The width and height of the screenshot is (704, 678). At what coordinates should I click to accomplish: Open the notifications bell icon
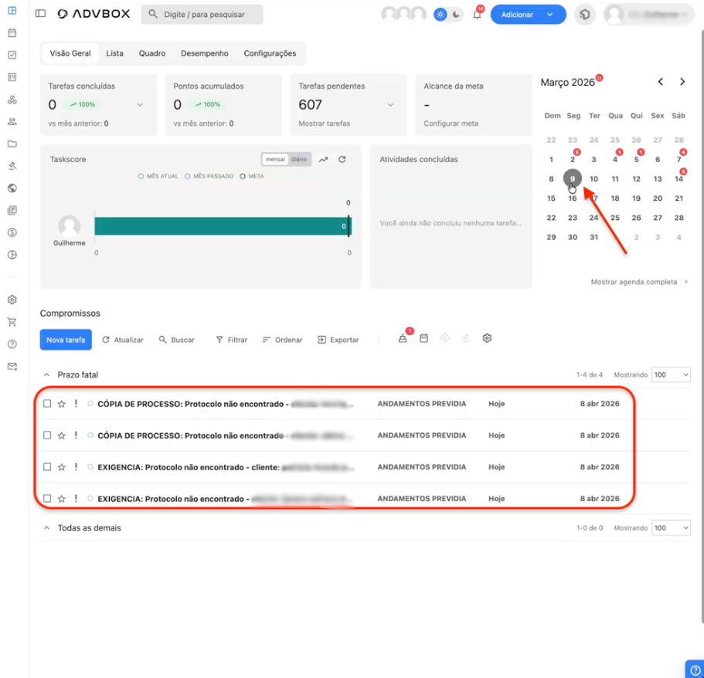(477, 15)
